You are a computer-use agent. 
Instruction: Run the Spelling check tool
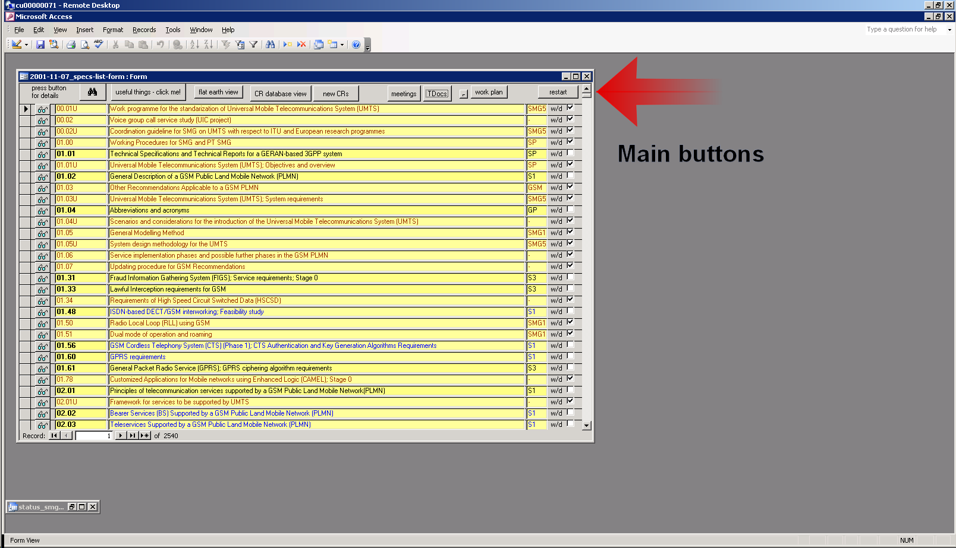99,45
